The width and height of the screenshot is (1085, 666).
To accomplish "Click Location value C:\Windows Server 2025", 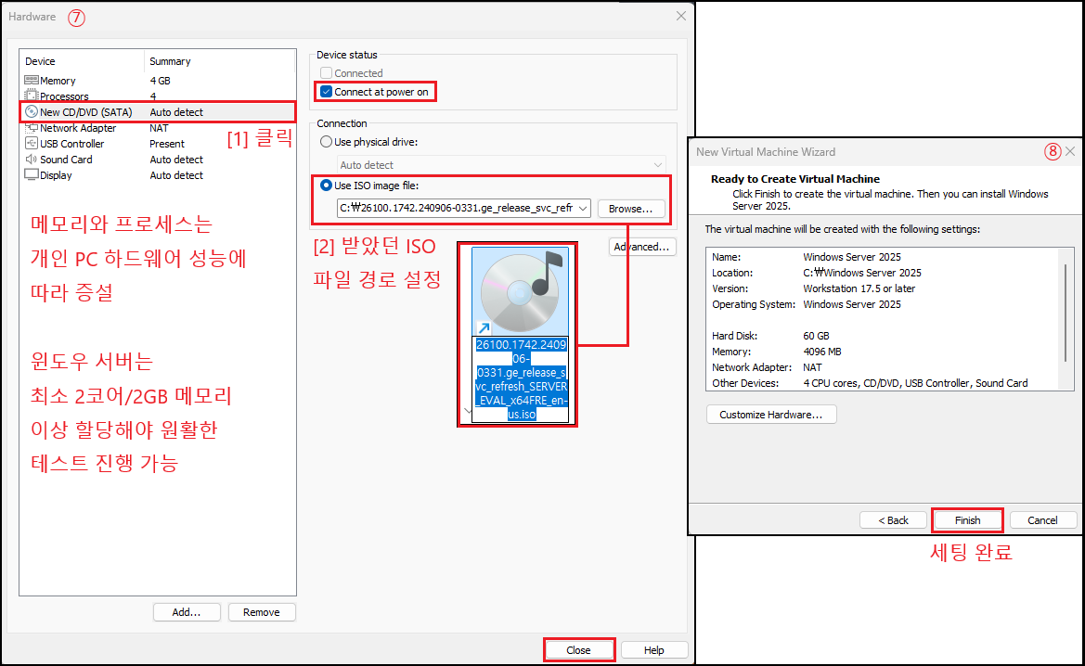I will [x=862, y=273].
